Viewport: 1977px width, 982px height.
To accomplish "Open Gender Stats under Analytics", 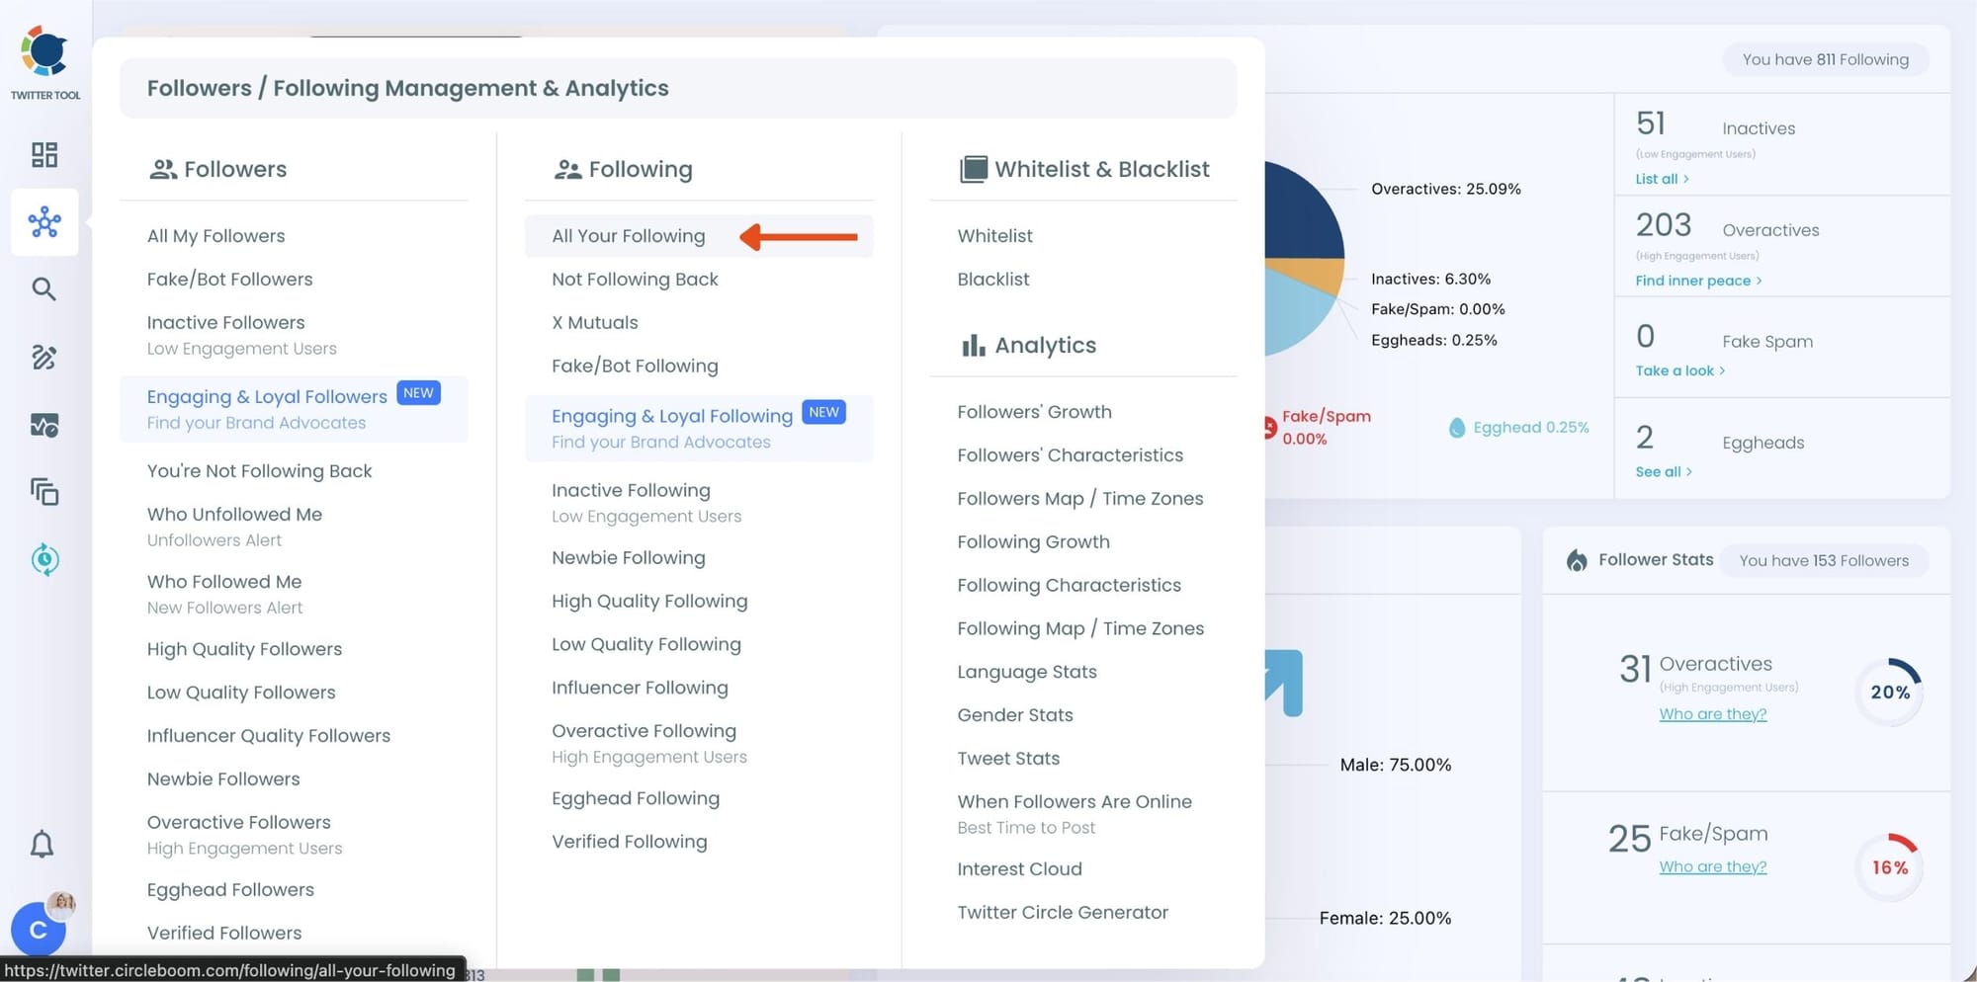I will click(1014, 714).
